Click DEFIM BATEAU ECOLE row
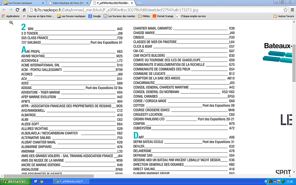The width and height of the screenshot is (296, 185). click(184, 142)
